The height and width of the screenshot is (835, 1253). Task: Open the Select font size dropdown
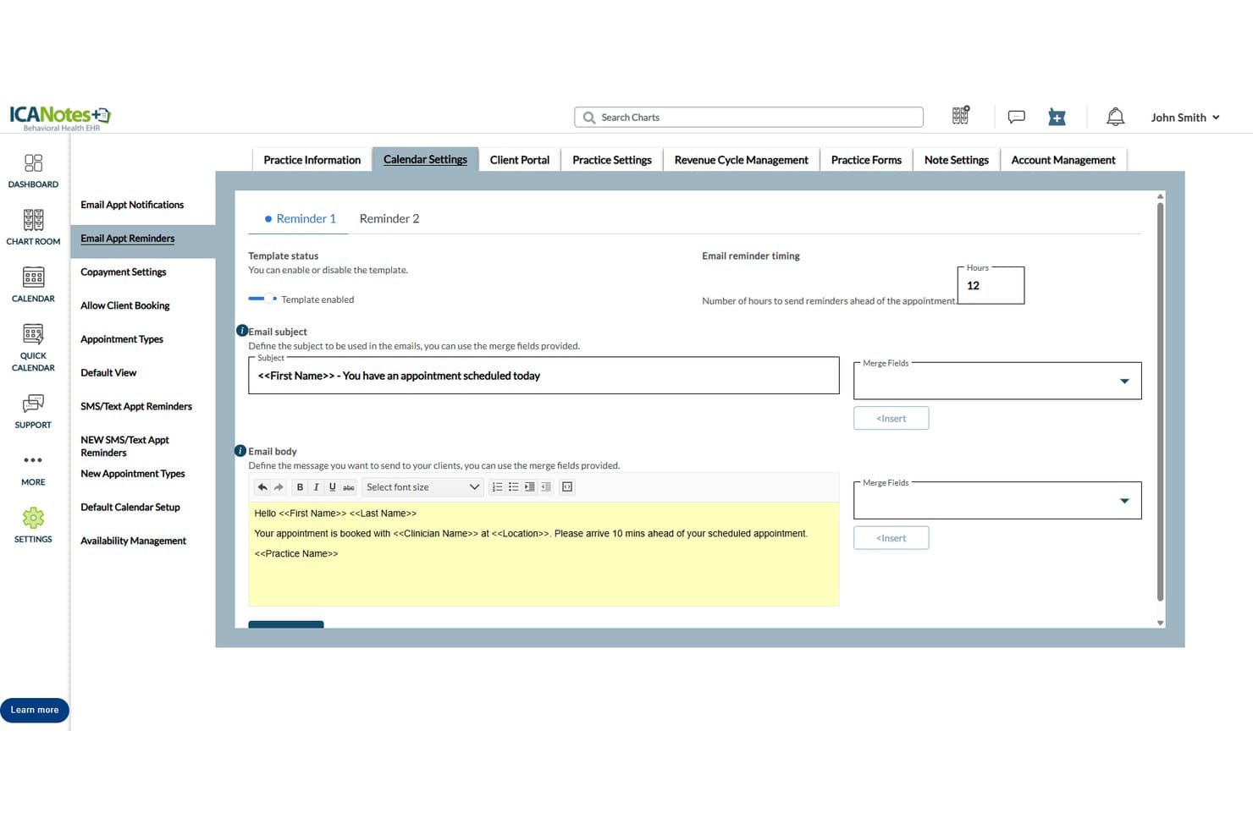click(422, 487)
